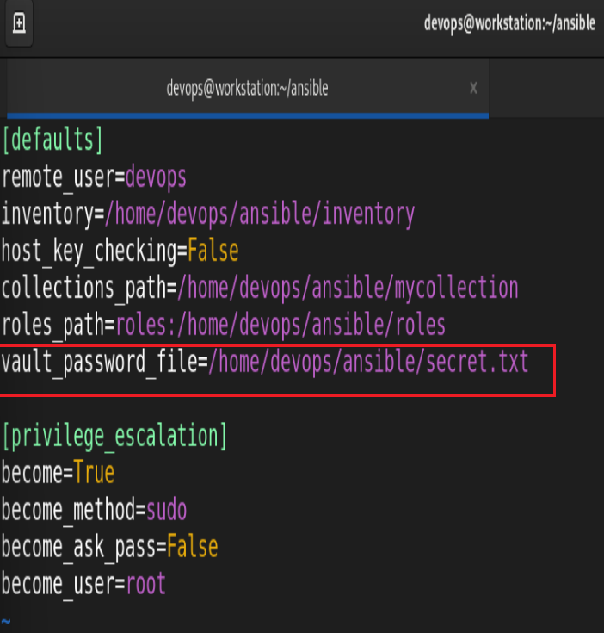Click False value of become_ask_pass

[193, 548]
